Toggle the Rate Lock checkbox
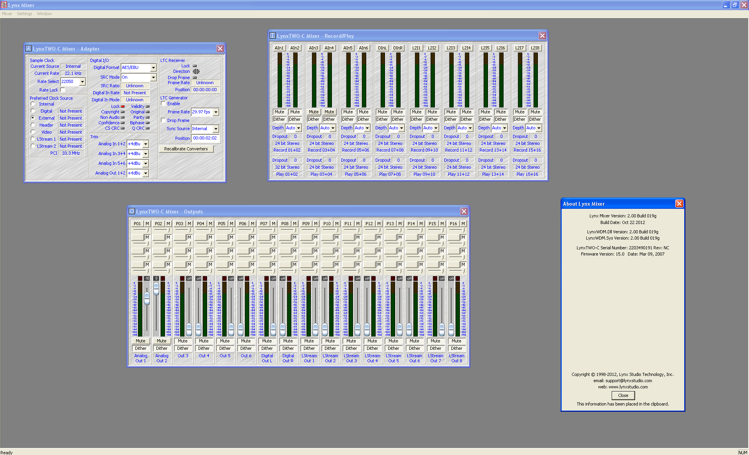The height and width of the screenshot is (455, 749). (x=62, y=90)
